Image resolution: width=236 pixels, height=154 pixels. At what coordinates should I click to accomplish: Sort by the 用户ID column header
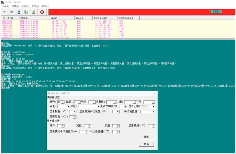coord(10,18)
